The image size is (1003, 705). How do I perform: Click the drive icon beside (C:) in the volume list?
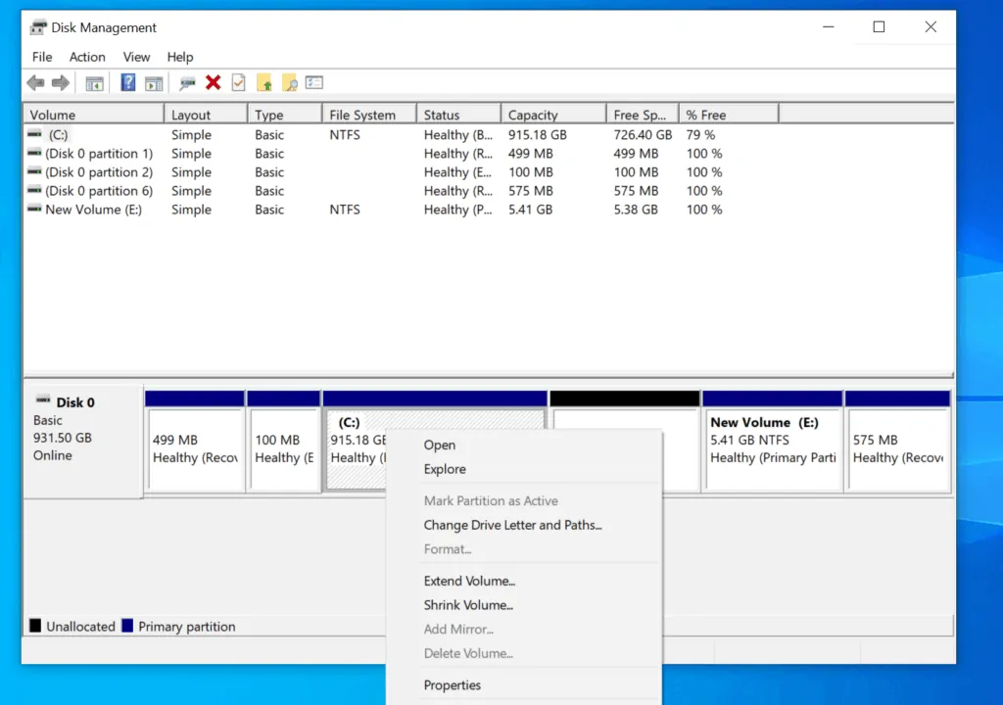pyautogui.click(x=34, y=134)
